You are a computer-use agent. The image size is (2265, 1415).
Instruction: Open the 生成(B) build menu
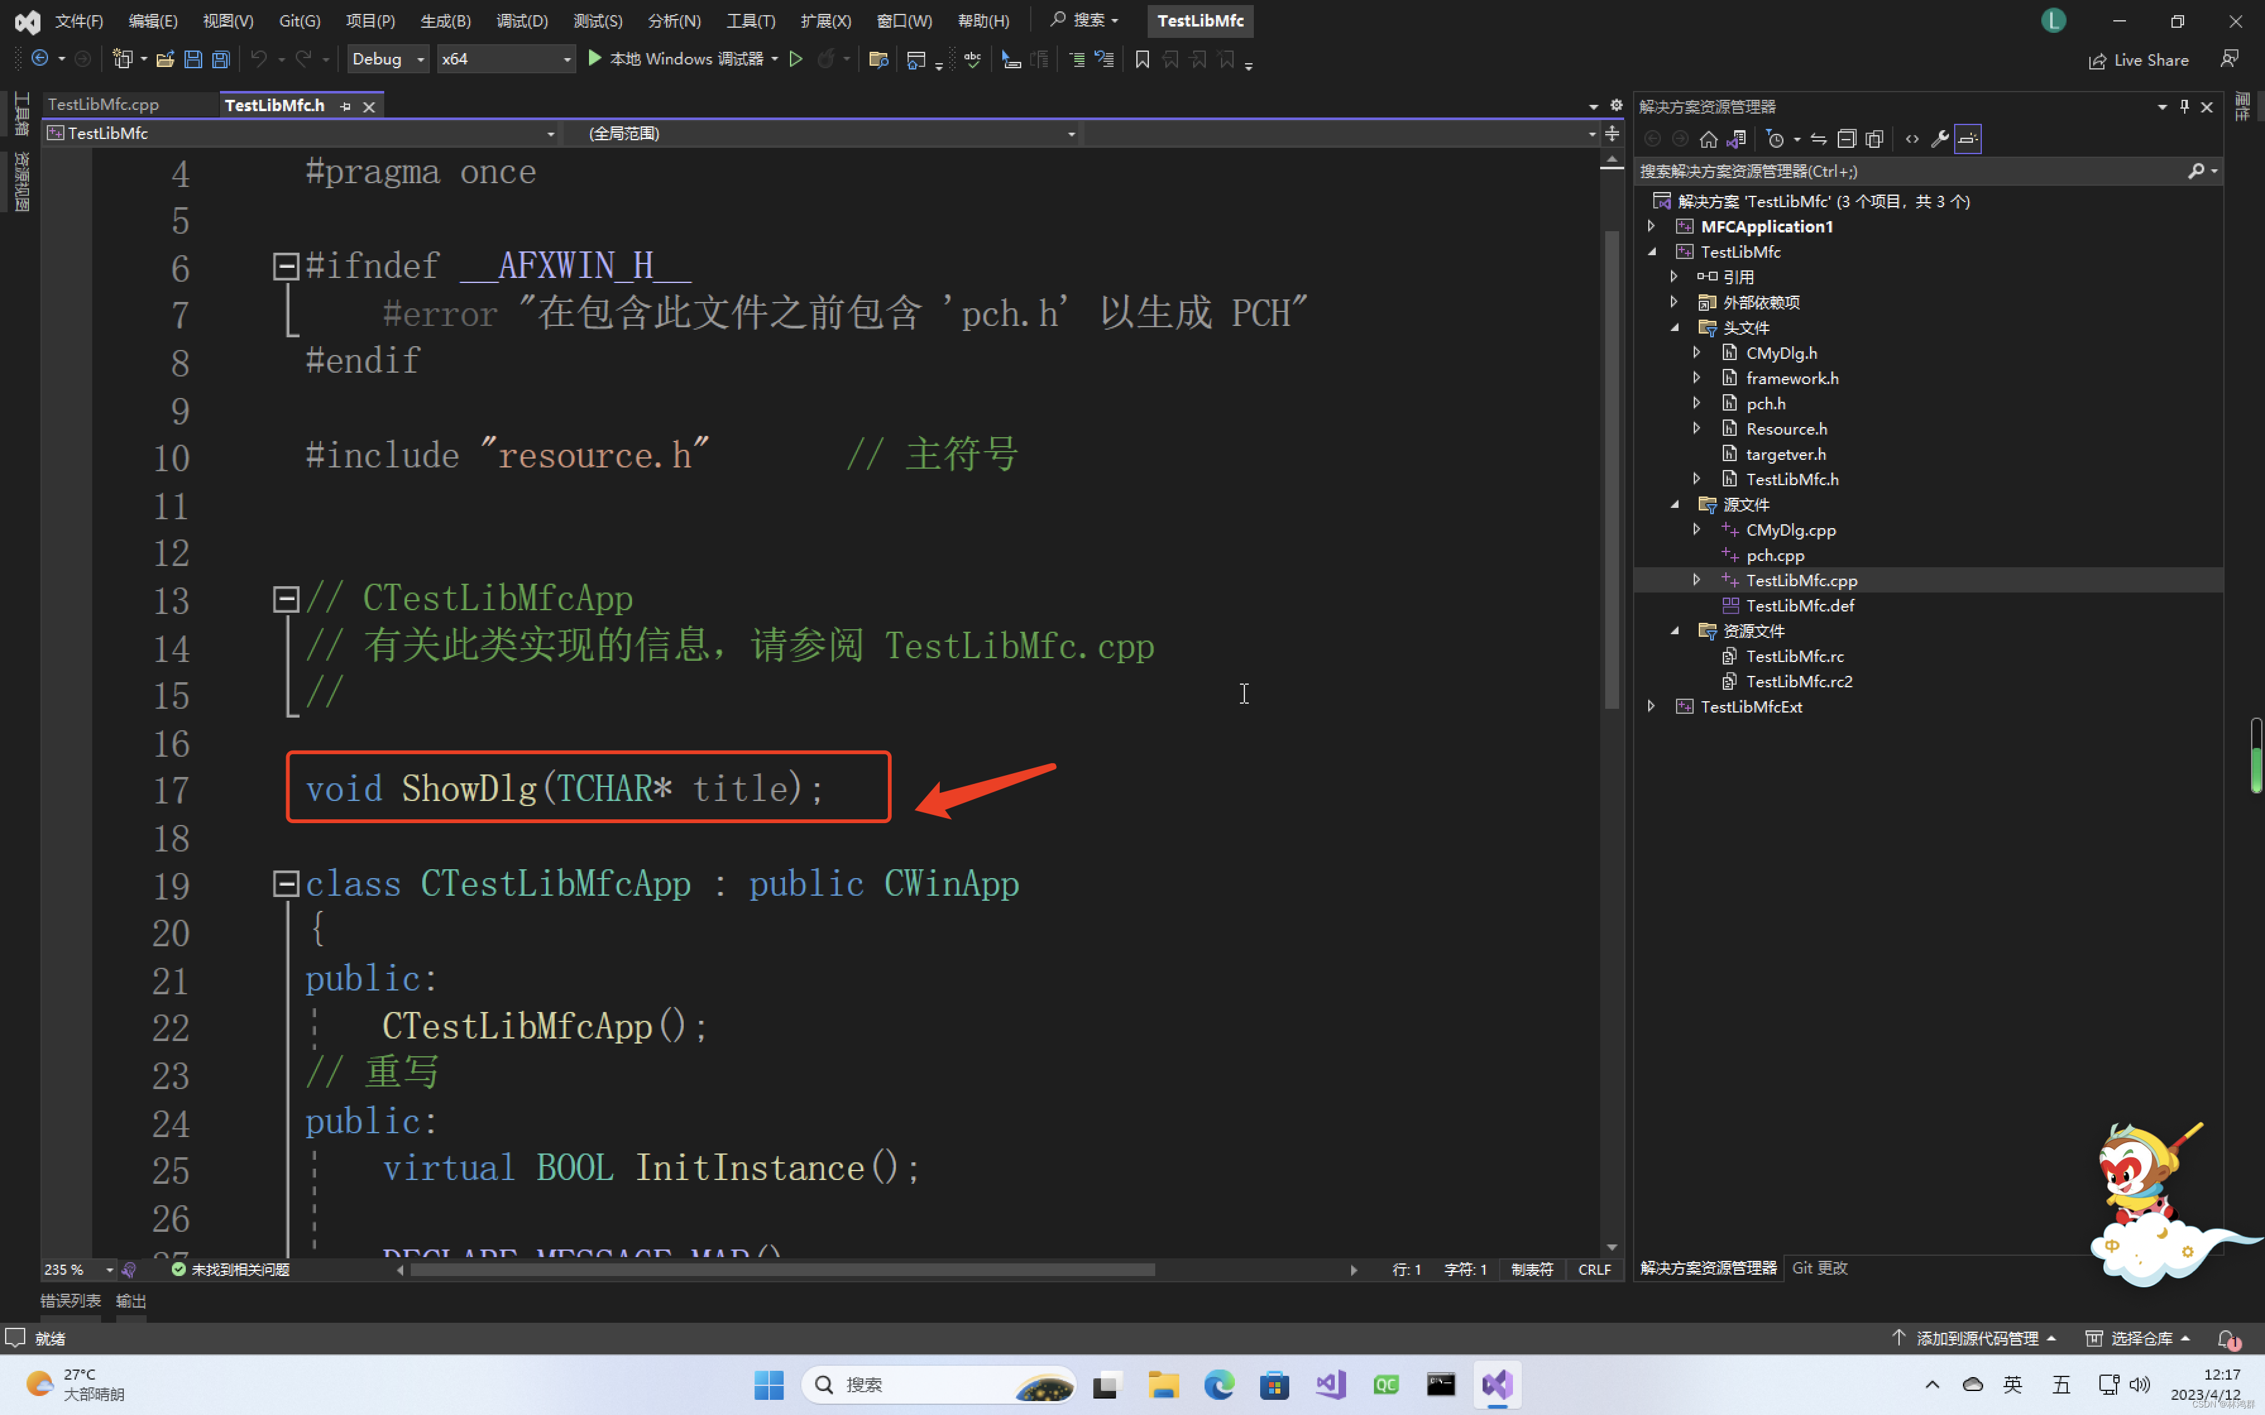pos(446,21)
